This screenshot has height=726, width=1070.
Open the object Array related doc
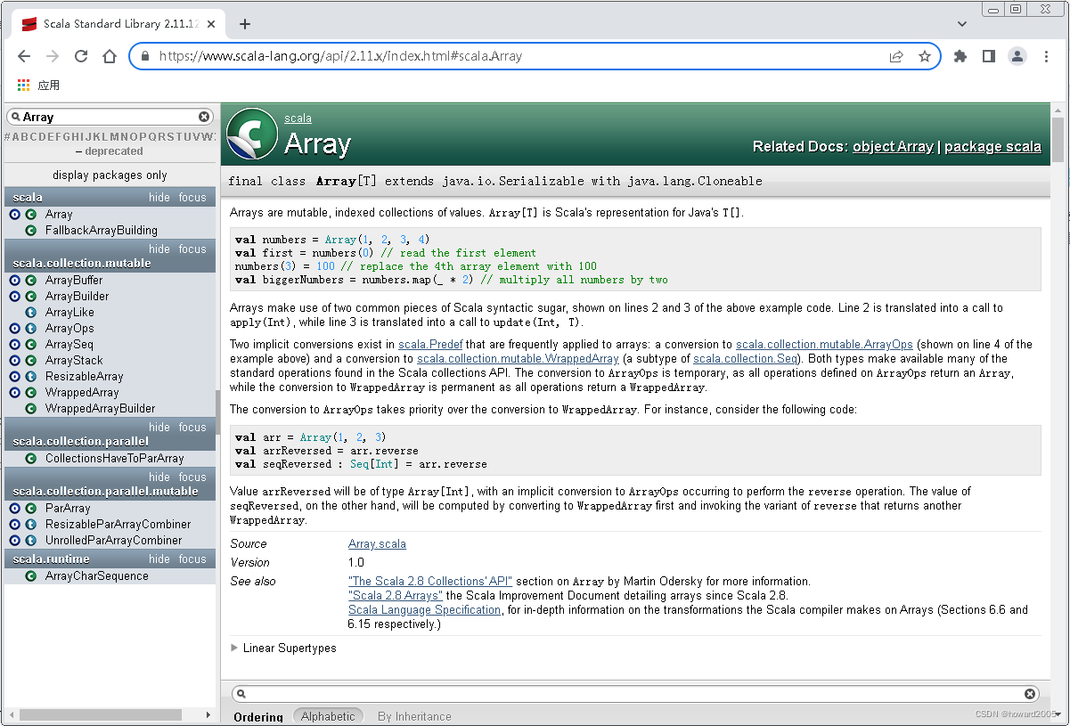893,147
